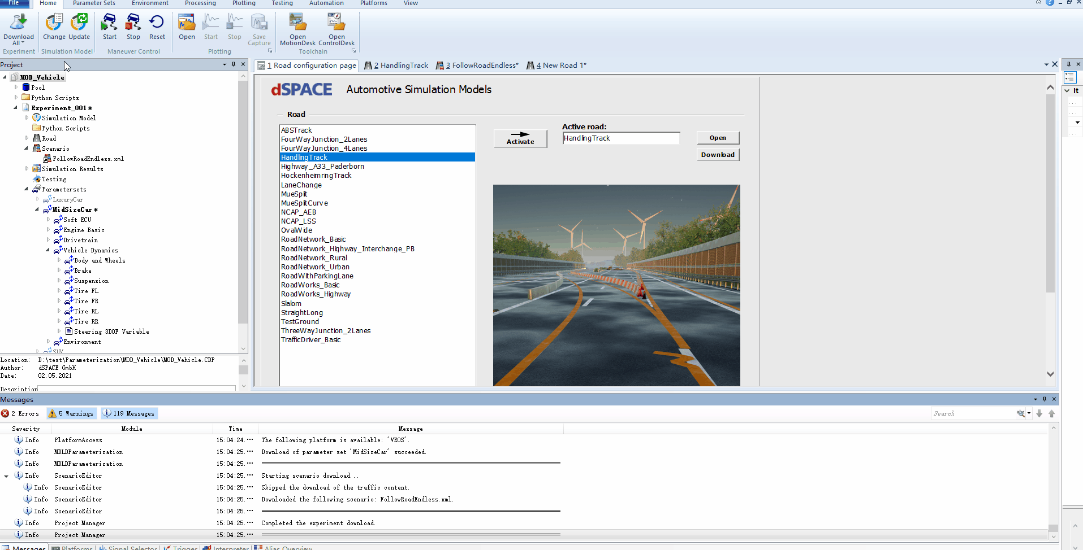The width and height of the screenshot is (1083, 550).
Task: Open the Environment ribbon tab
Action: [x=150, y=3]
